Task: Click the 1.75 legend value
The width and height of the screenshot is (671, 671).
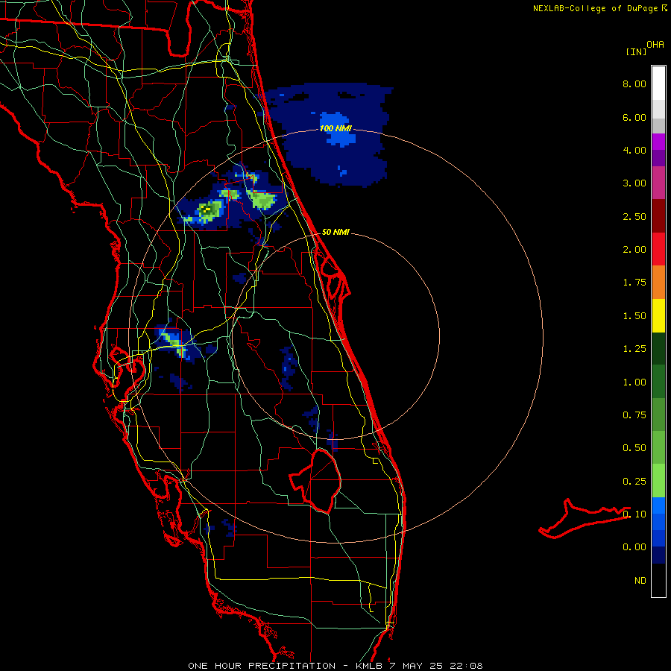Action: pyautogui.click(x=634, y=283)
